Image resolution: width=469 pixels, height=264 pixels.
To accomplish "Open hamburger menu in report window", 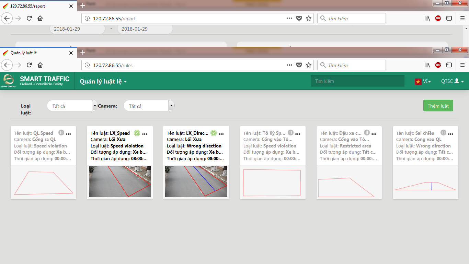I will tap(462, 18).
